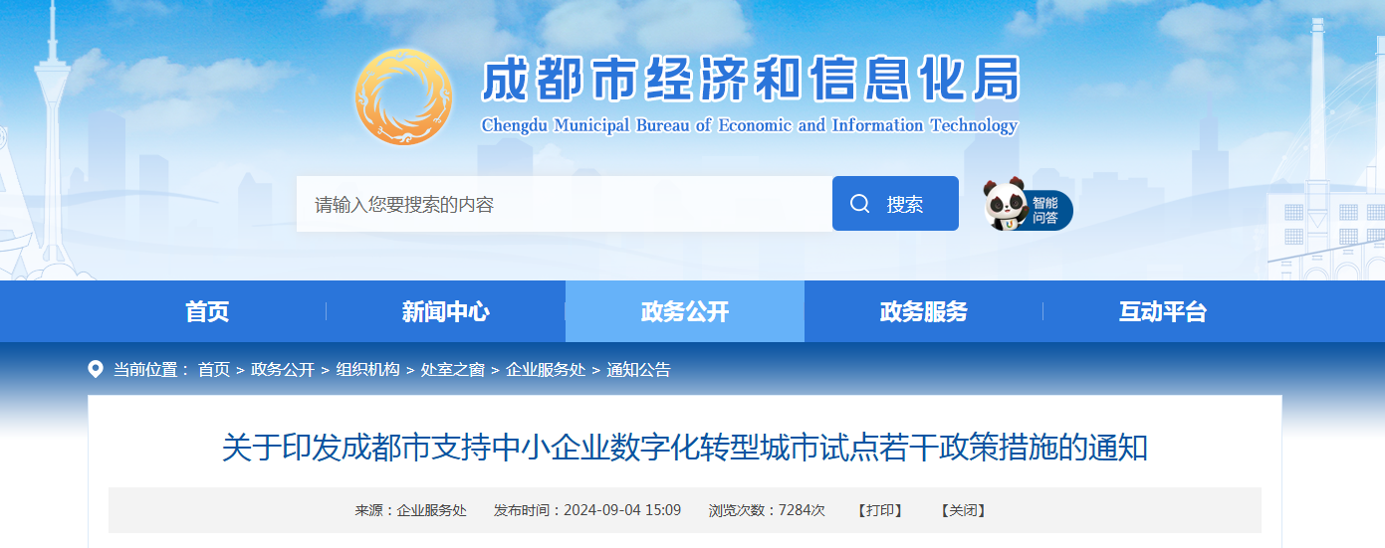Click the 当前位置： label
Screen dimensions: 1385x548
[151, 370]
